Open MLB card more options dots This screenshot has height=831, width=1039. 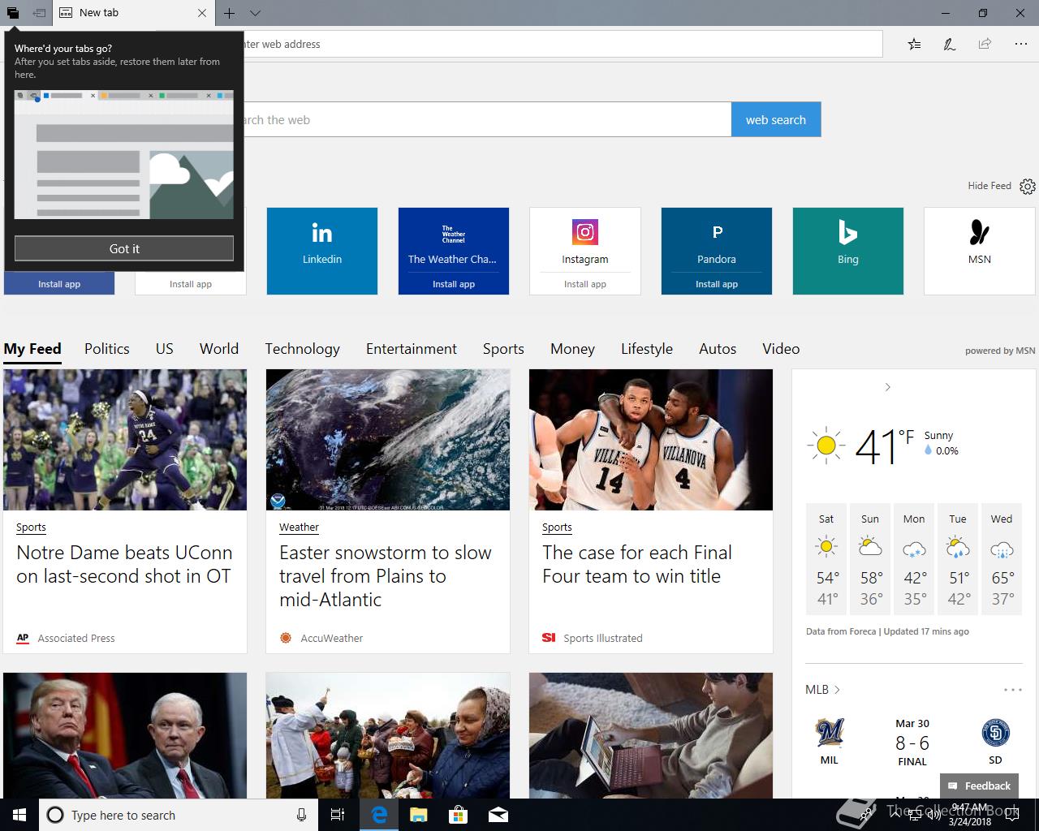[1012, 690]
